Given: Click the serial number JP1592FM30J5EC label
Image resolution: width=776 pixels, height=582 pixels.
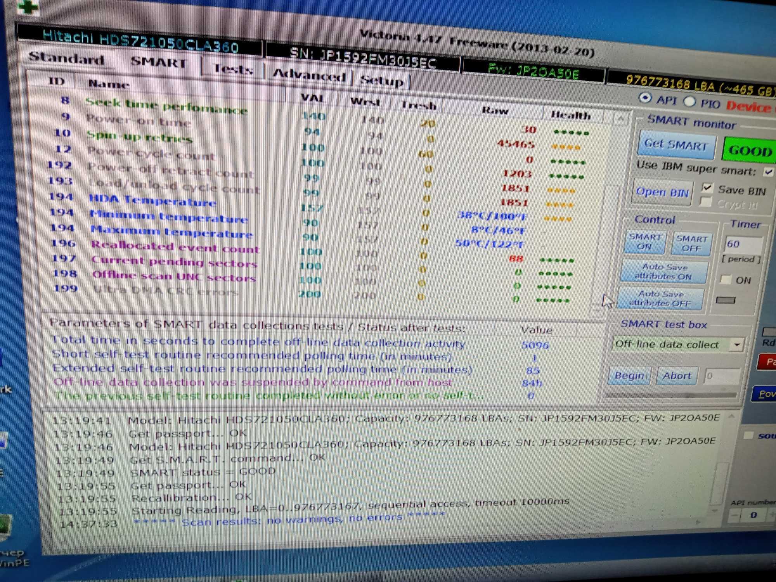Looking at the screenshot, I should click(x=363, y=57).
